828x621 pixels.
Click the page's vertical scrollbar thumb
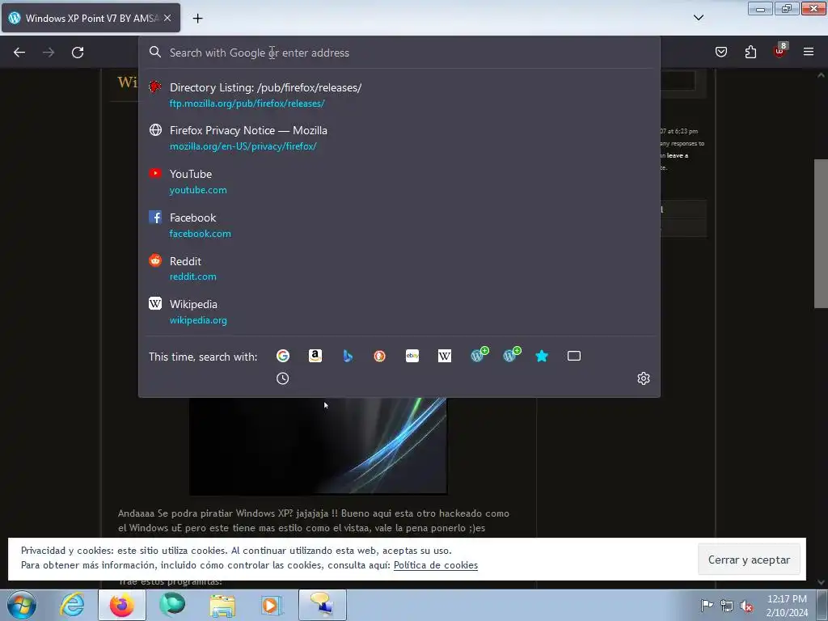821,234
